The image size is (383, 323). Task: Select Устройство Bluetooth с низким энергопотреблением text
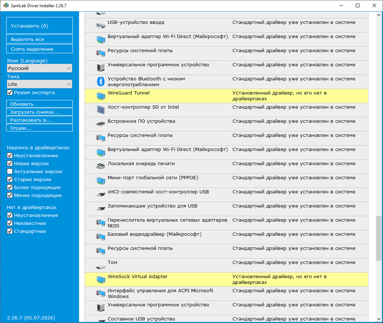point(146,82)
